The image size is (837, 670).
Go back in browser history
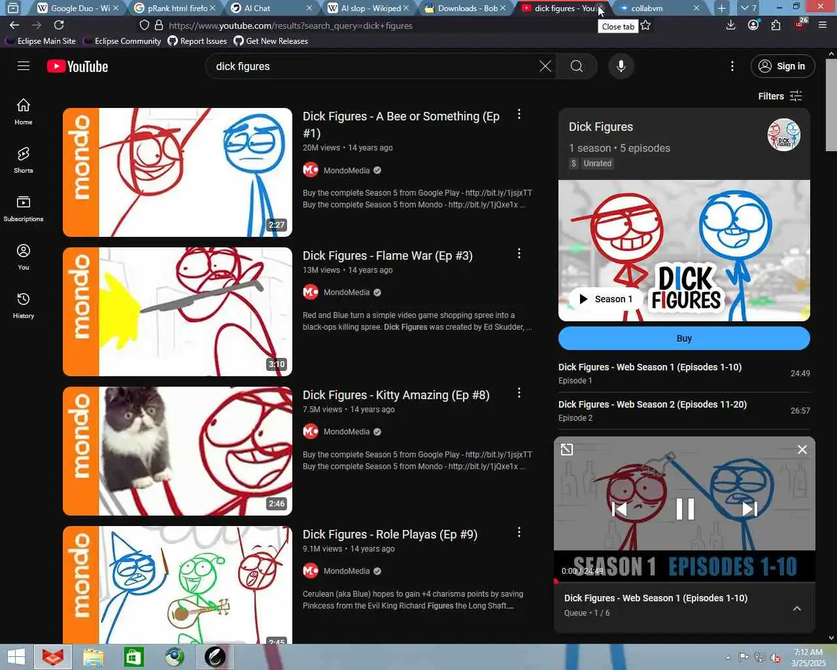[14, 26]
